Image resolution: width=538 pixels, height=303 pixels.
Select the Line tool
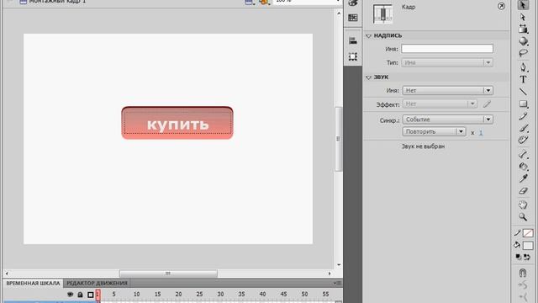pyautogui.click(x=523, y=92)
